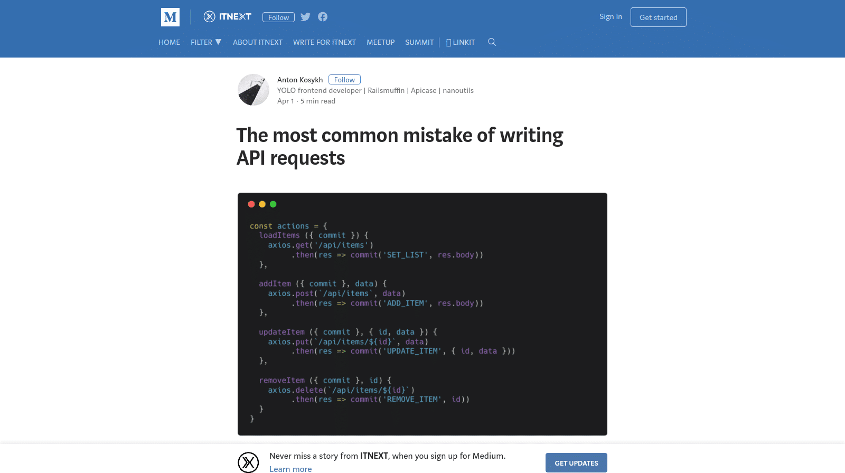The width and height of the screenshot is (845, 473).
Task: Click the code snippet image
Action: pos(422,317)
